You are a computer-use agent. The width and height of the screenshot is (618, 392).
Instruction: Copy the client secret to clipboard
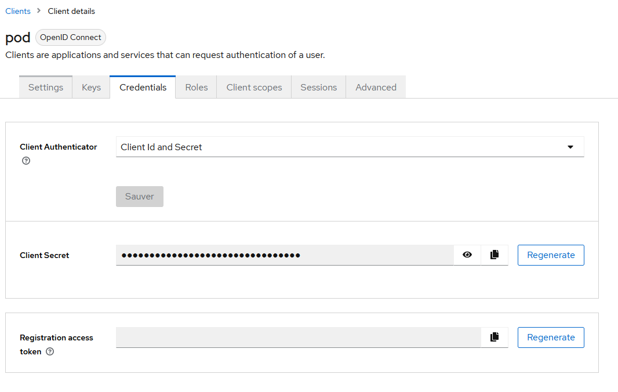click(x=495, y=255)
